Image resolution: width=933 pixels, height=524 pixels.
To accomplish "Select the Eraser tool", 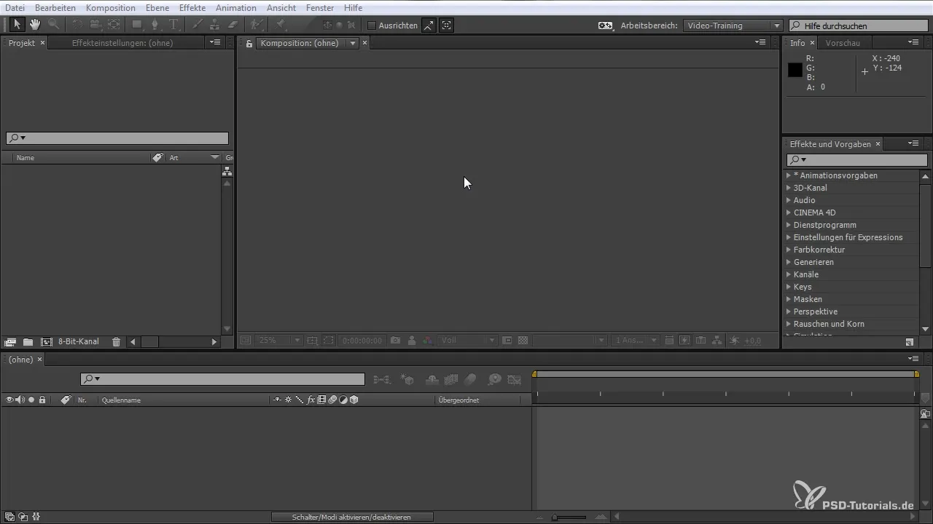I will coord(233,25).
